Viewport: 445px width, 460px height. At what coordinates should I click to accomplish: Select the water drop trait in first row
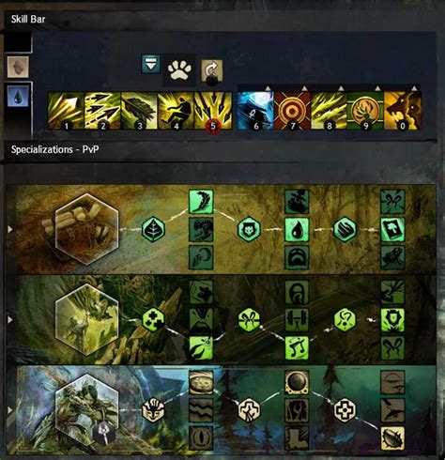297,230
